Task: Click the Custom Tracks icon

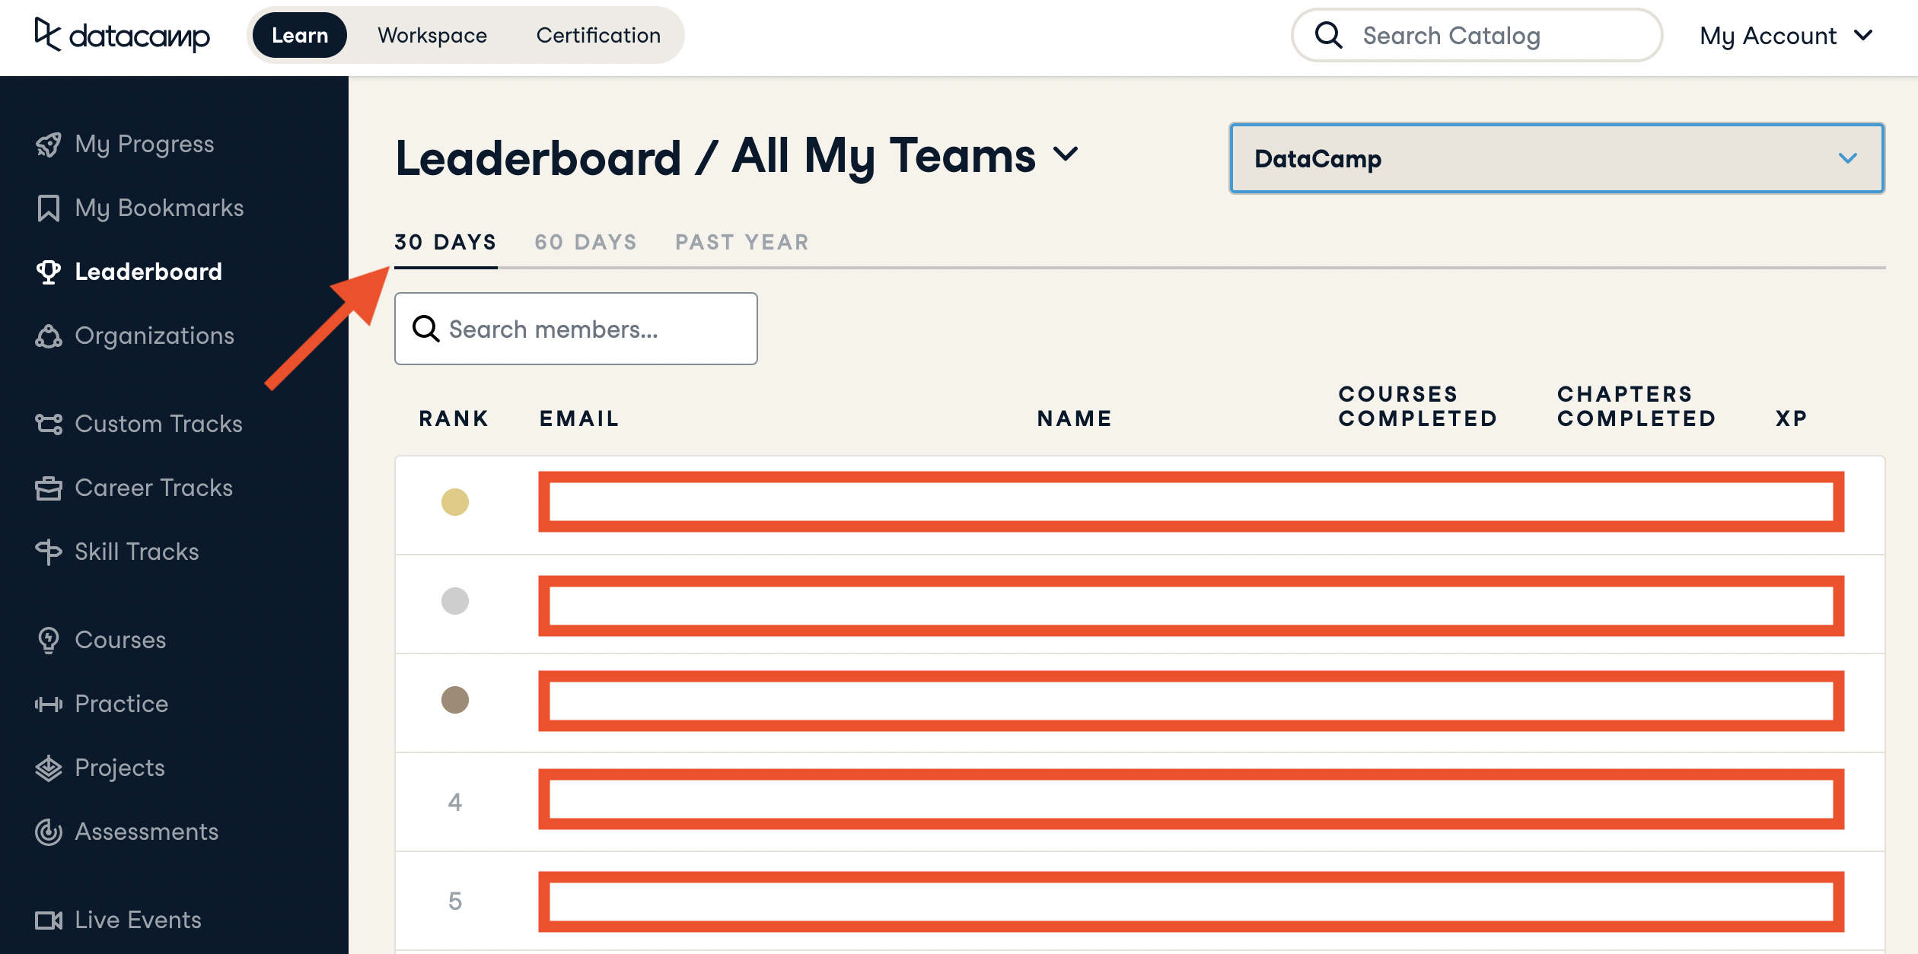Action: [x=49, y=425]
